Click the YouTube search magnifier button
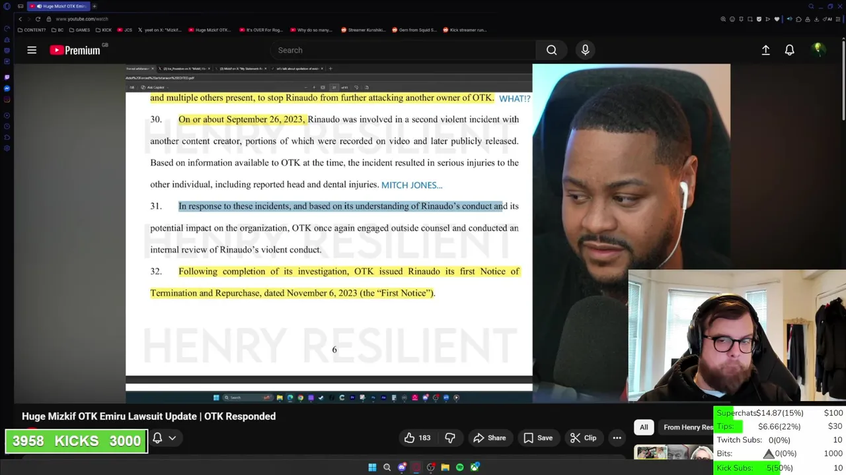This screenshot has width=846, height=475. click(x=551, y=50)
